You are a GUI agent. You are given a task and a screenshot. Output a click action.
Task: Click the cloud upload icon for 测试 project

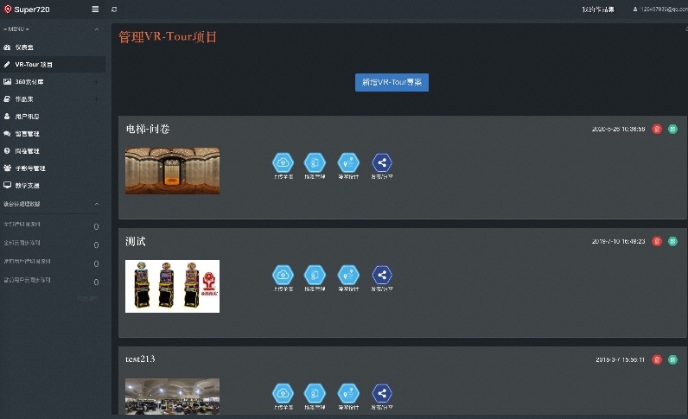click(283, 275)
